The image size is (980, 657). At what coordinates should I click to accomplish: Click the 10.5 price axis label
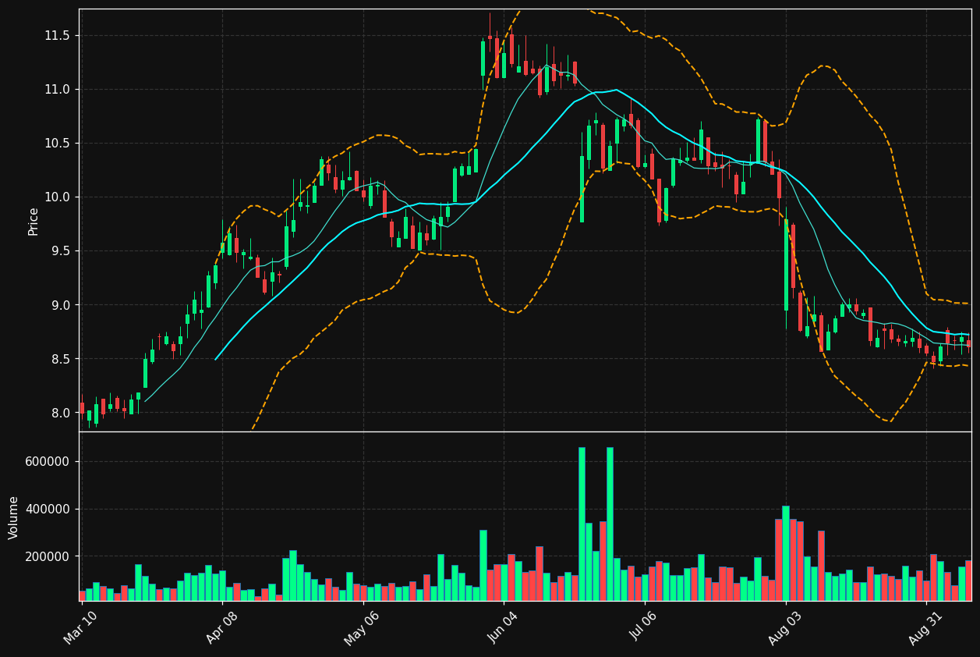click(57, 144)
